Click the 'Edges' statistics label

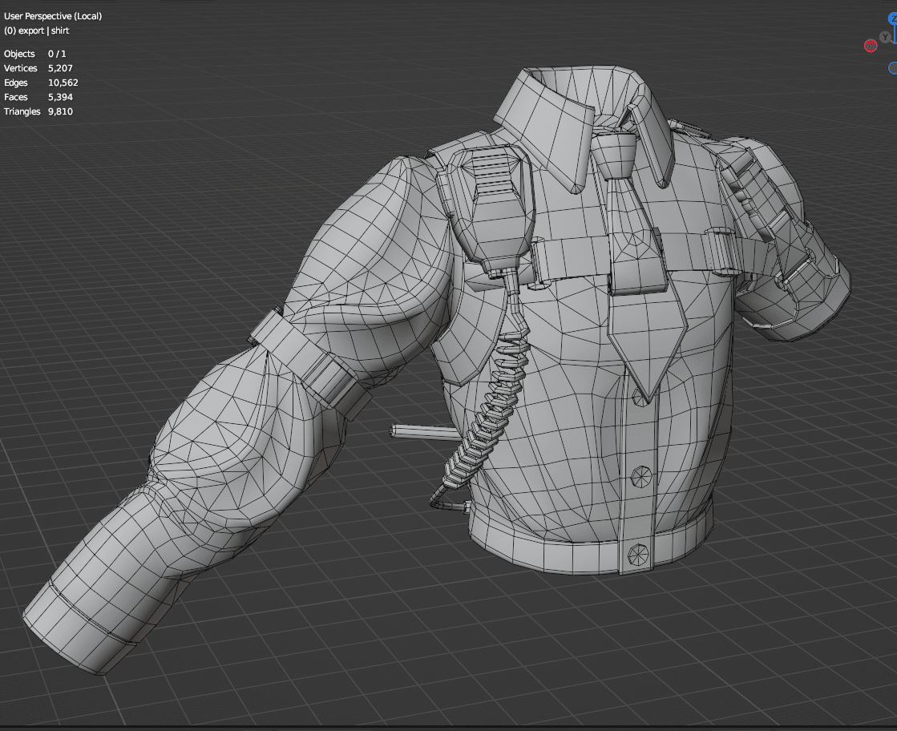(16, 83)
